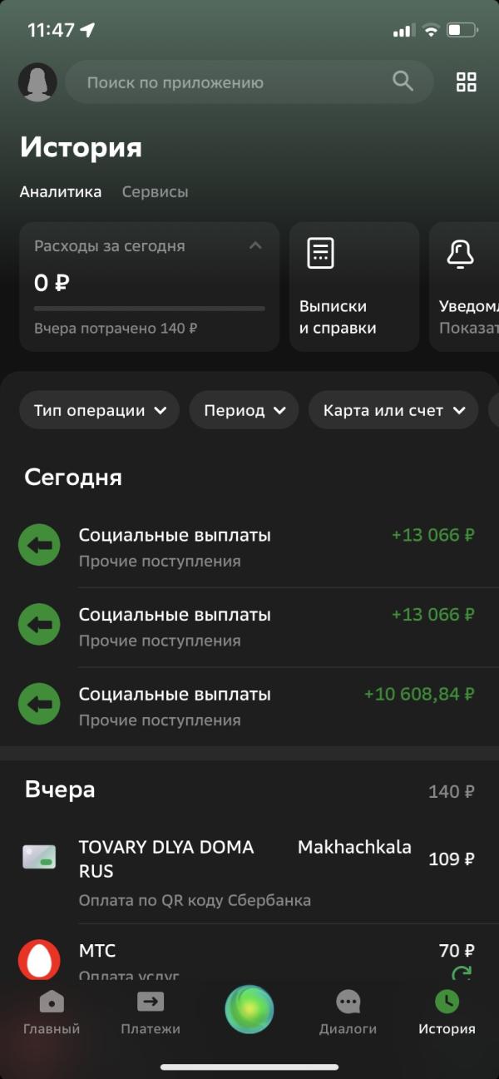The width and height of the screenshot is (499, 1079).
Task: Tap the green assistant orb button
Action: pyautogui.click(x=249, y=1009)
